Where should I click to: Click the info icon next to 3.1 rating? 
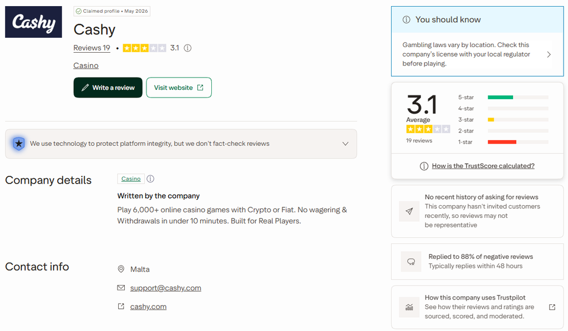187,48
